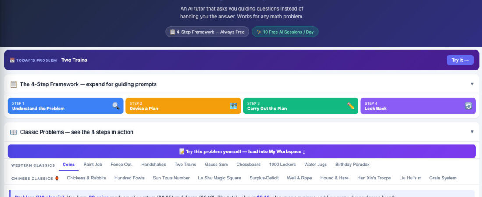Image resolution: width=482 pixels, height=197 pixels.
Task: Click the Western Classics label
Action: click(x=33, y=165)
